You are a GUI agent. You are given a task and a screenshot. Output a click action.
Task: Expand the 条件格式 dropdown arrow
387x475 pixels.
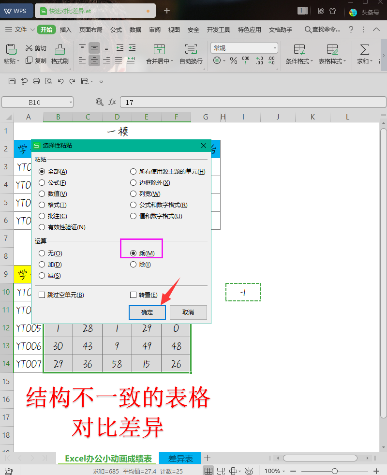pyautogui.click(x=312, y=61)
